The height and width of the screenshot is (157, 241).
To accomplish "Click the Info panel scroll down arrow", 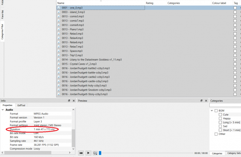I will pos(73,149).
